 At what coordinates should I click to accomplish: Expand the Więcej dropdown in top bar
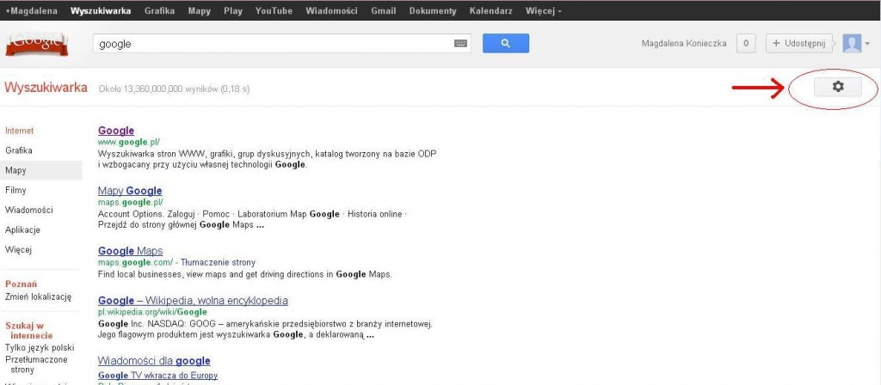(x=542, y=11)
